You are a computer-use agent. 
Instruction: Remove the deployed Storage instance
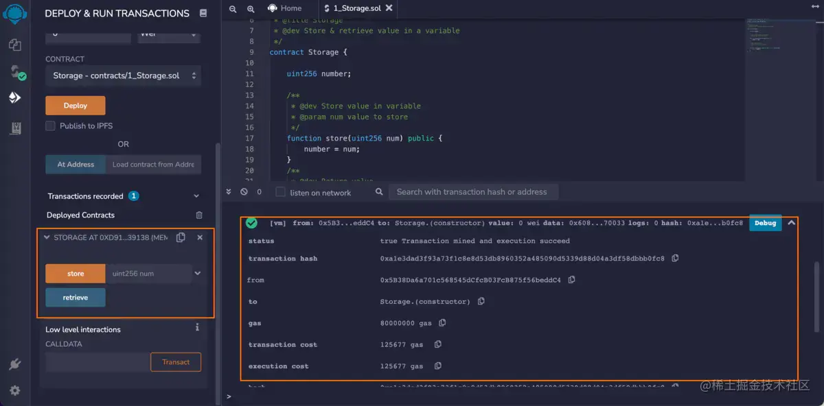click(x=200, y=237)
